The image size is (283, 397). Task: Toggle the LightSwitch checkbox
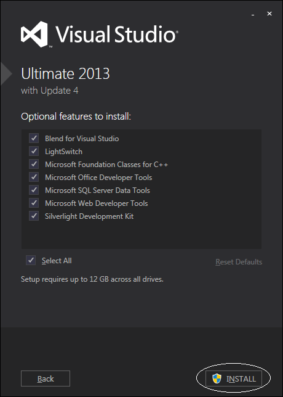pos(34,152)
